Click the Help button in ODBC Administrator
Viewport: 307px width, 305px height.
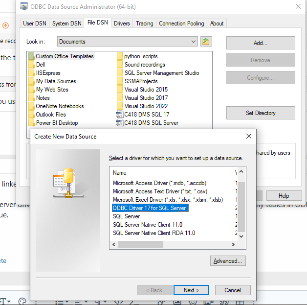284,196
